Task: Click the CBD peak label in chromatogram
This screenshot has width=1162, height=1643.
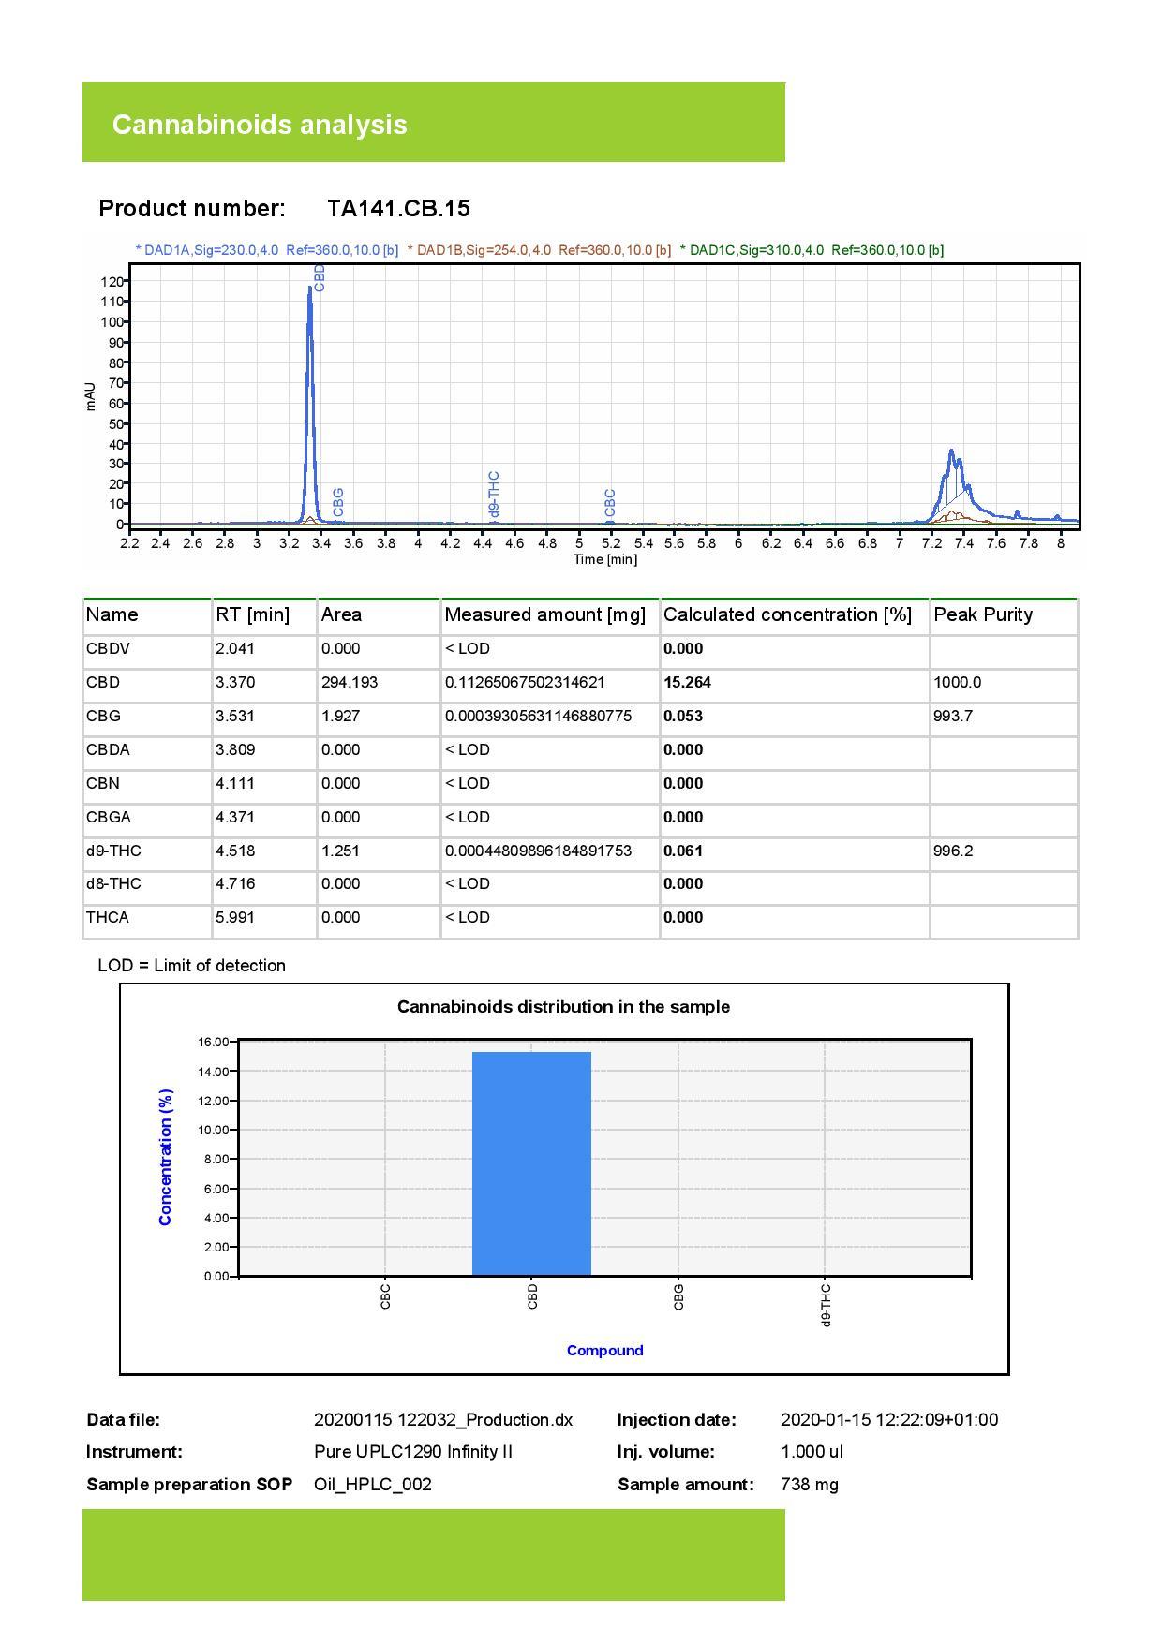Action: (320, 277)
